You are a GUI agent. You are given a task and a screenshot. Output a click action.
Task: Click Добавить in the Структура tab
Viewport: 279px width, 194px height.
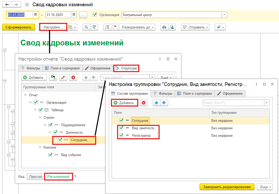coord(34,77)
